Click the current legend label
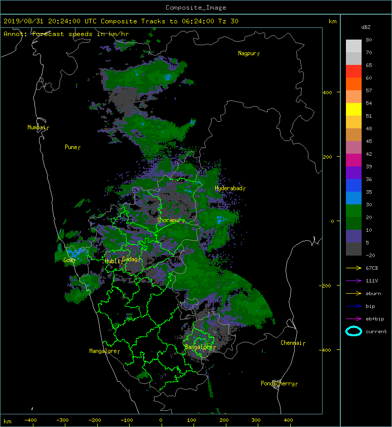392x427 pixels. pos(376,332)
